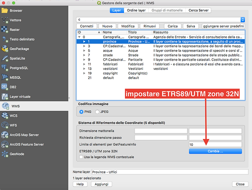This screenshot has height=190, width=252.
Task: Select the WMS globe icon
Action: 6,106
